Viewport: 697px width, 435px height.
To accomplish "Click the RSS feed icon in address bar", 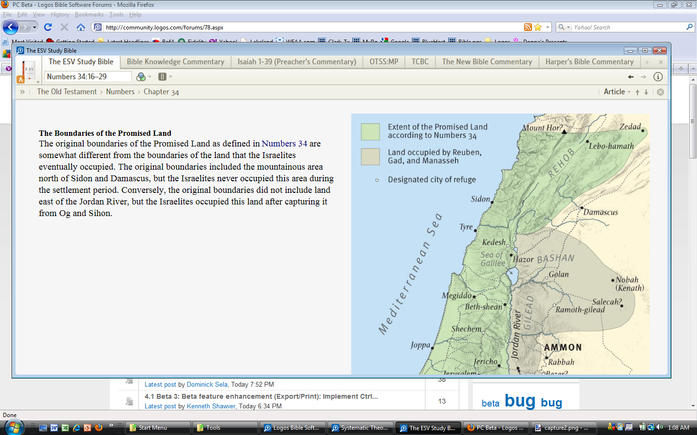I will tap(528, 27).
